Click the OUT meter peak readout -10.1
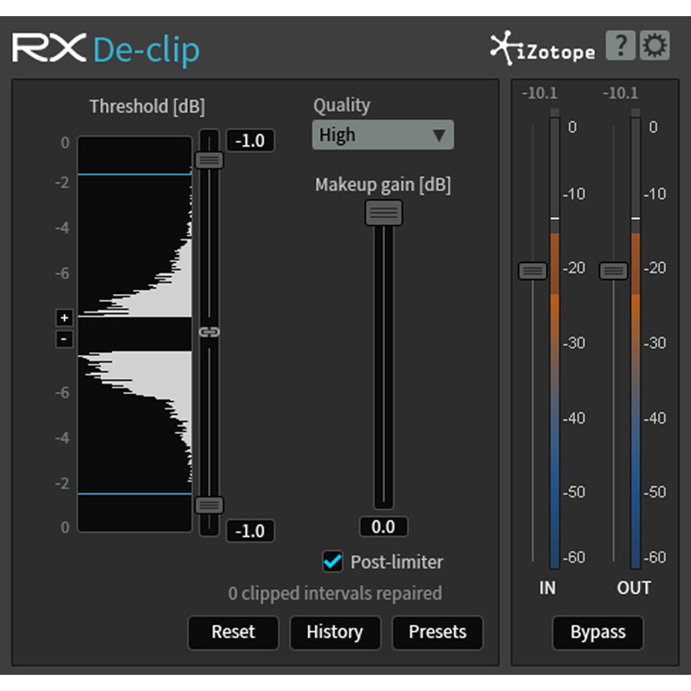Image resolution: width=691 pixels, height=691 pixels. click(x=620, y=93)
